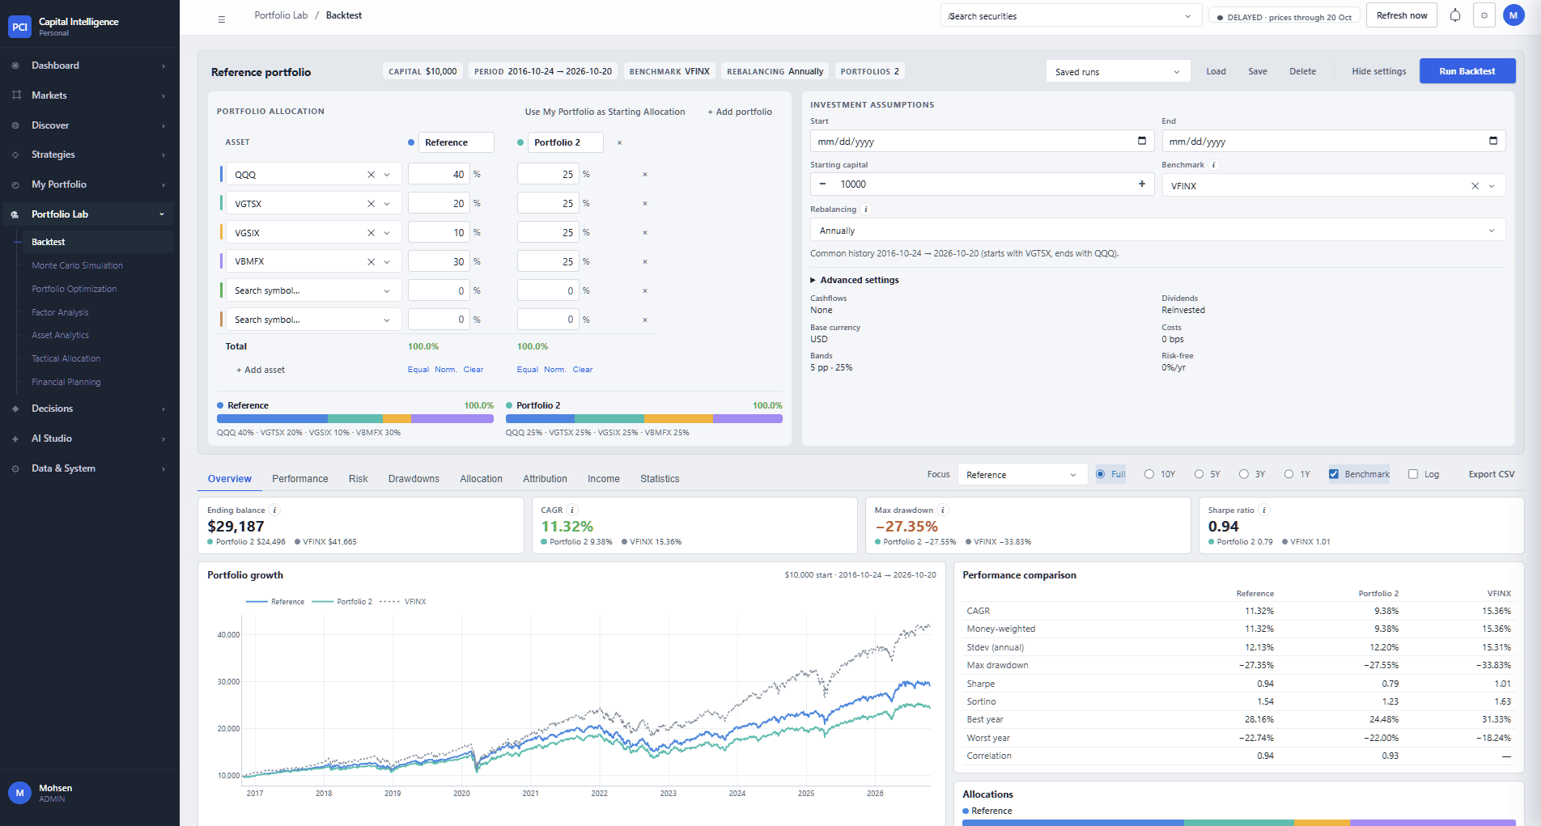
Task: Enable the Log scale checkbox
Action: pos(1413,474)
